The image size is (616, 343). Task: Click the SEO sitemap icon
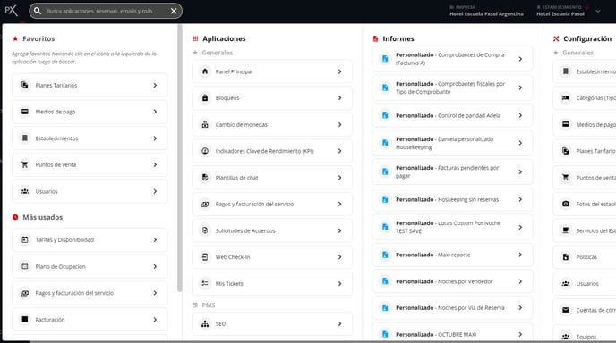(x=205, y=323)
